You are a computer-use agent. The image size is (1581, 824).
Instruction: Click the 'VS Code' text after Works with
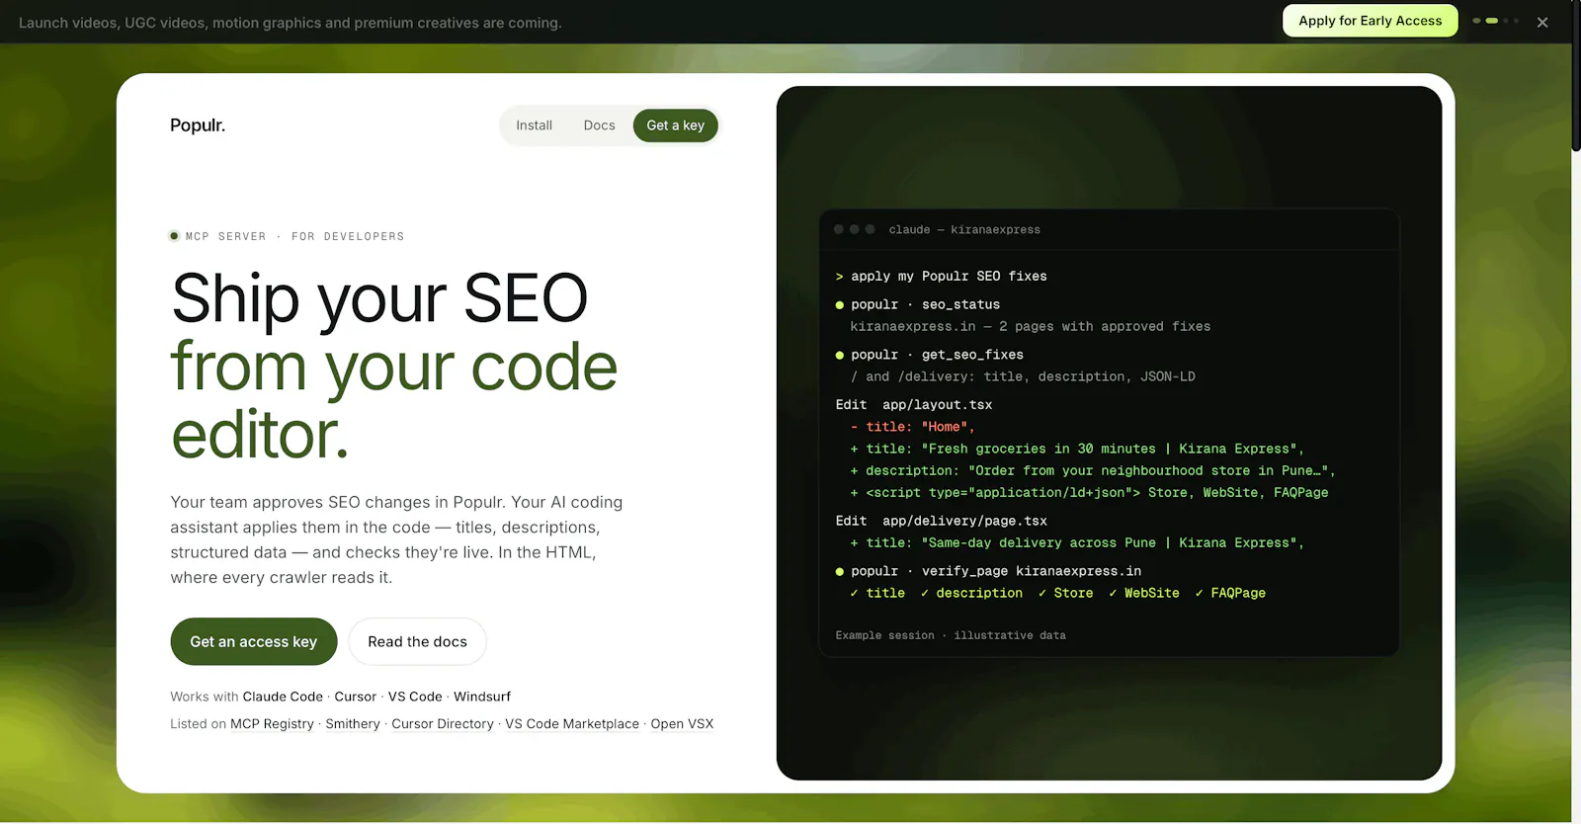point(415,697)
